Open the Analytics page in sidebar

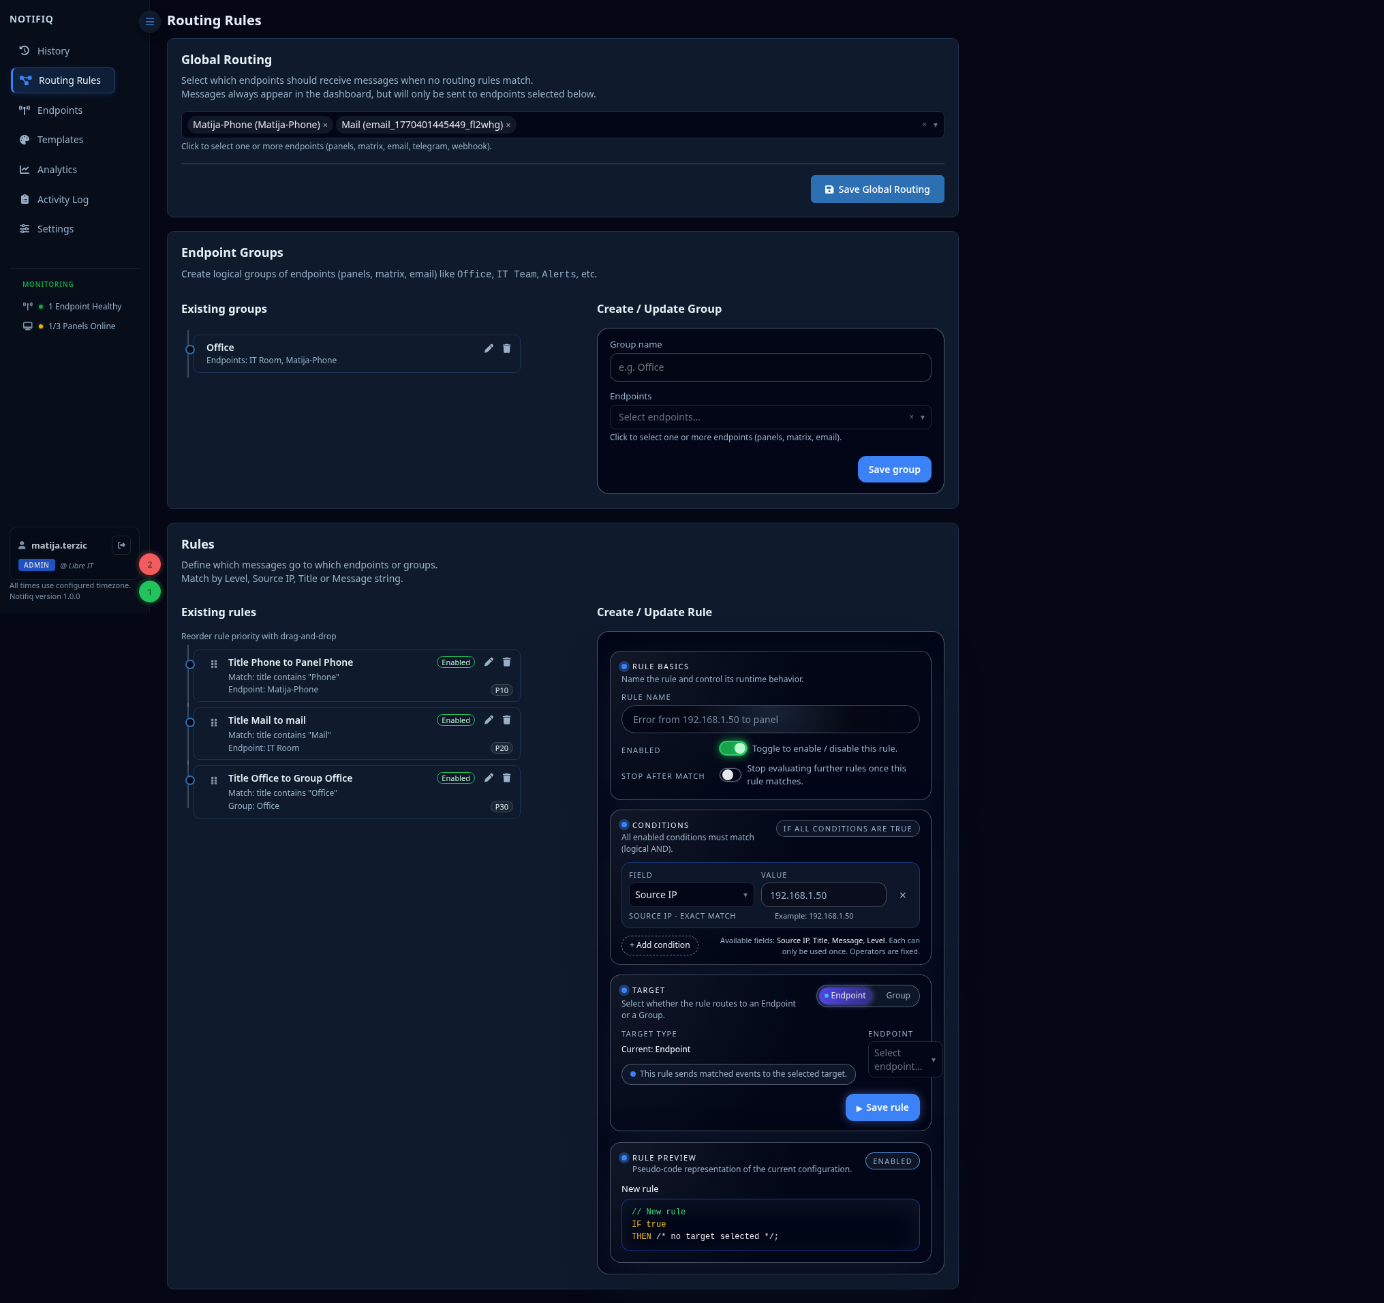click(x=57, y=169)
